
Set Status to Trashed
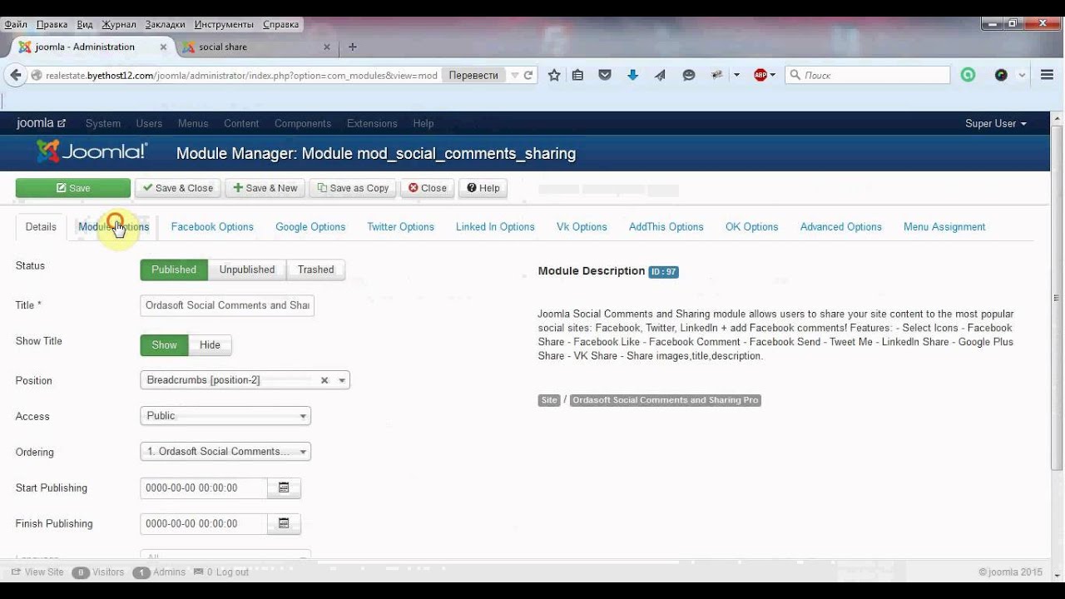(316, 270)
